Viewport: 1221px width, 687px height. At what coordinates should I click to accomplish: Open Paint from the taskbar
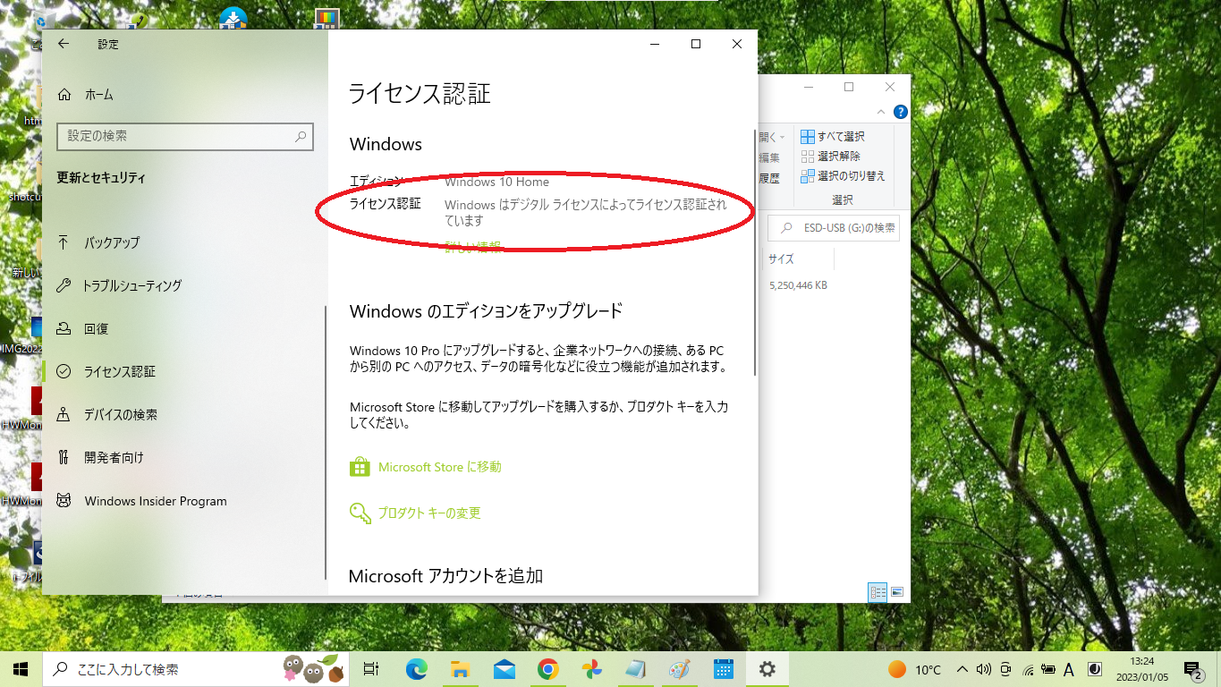pos(679,669)
